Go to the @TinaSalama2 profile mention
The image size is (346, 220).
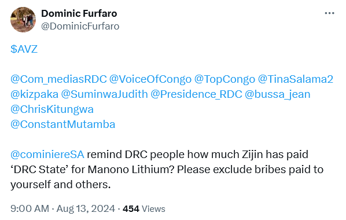tap(295, 79)
